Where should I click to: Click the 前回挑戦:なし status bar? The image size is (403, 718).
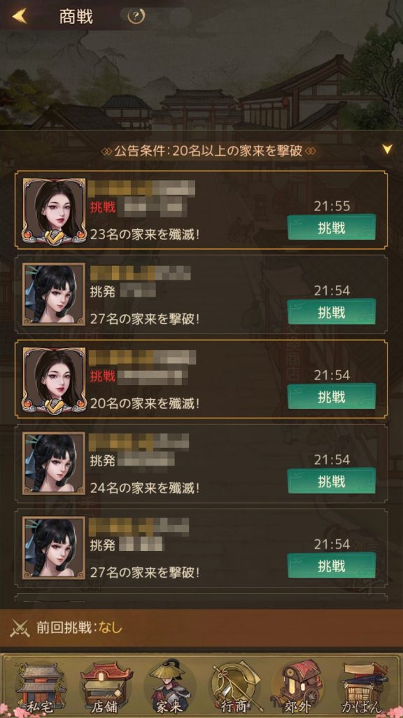pos(201,628)
